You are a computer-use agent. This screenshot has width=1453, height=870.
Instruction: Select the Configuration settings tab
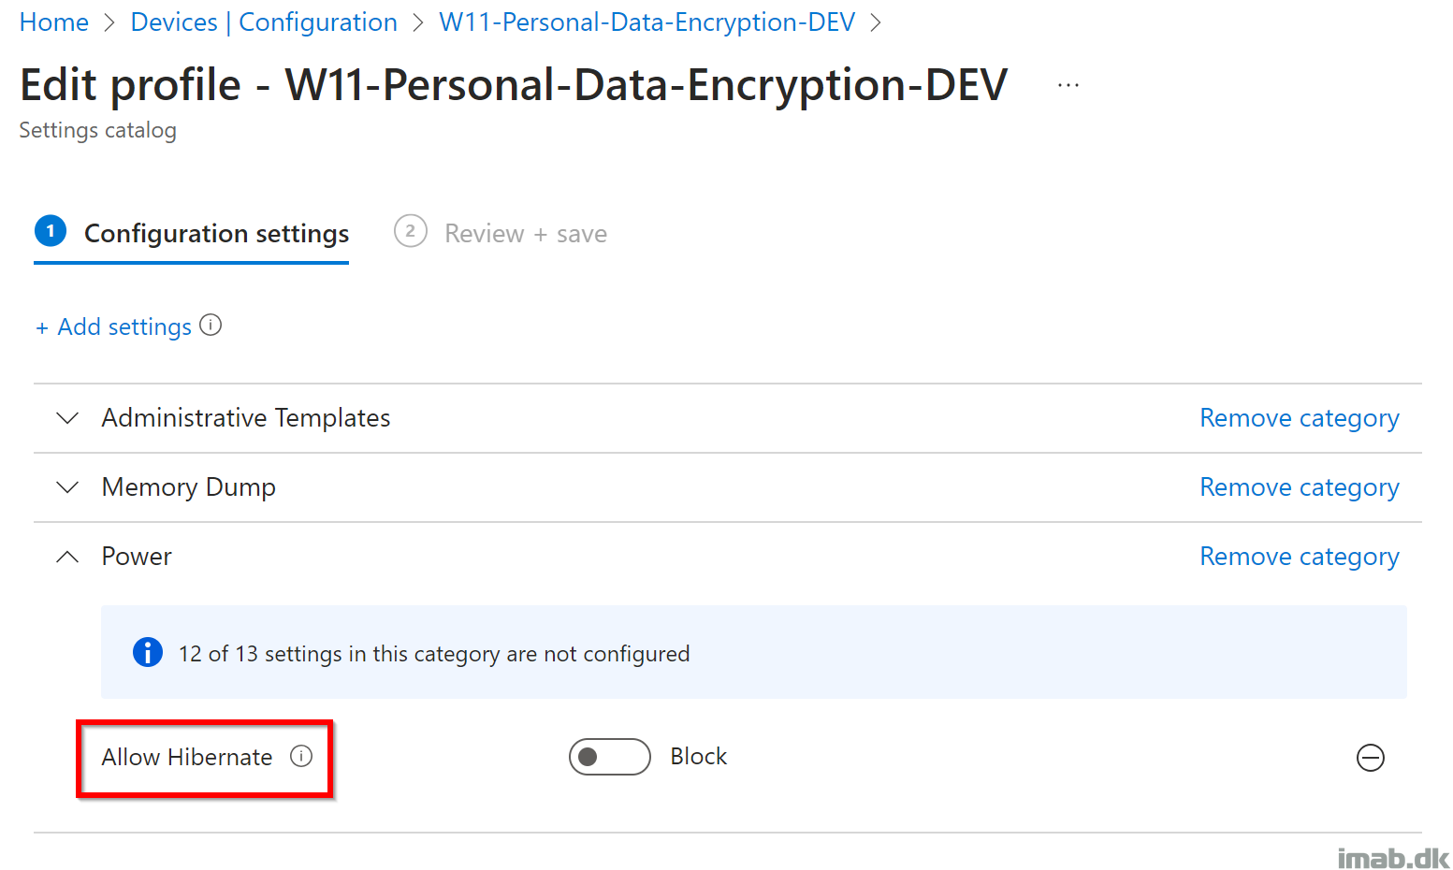pos(217,233)
